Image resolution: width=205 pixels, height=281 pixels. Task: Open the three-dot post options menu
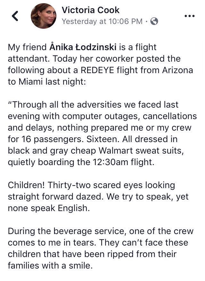(190, 16)
